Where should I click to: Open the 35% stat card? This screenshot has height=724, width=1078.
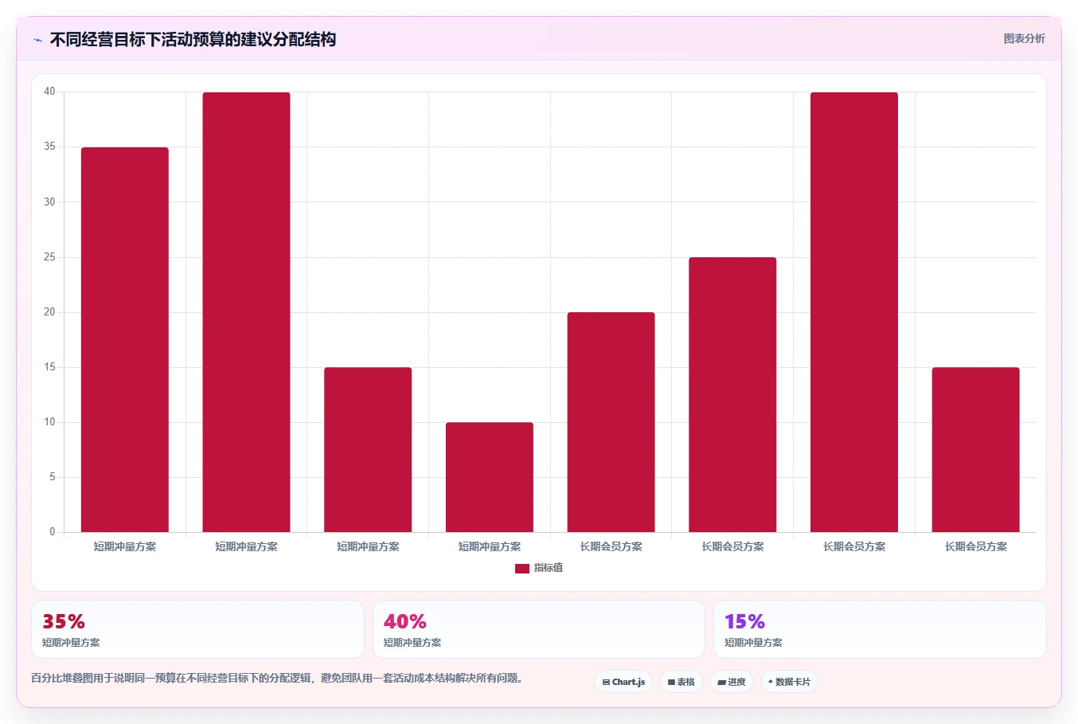(197, 629)
